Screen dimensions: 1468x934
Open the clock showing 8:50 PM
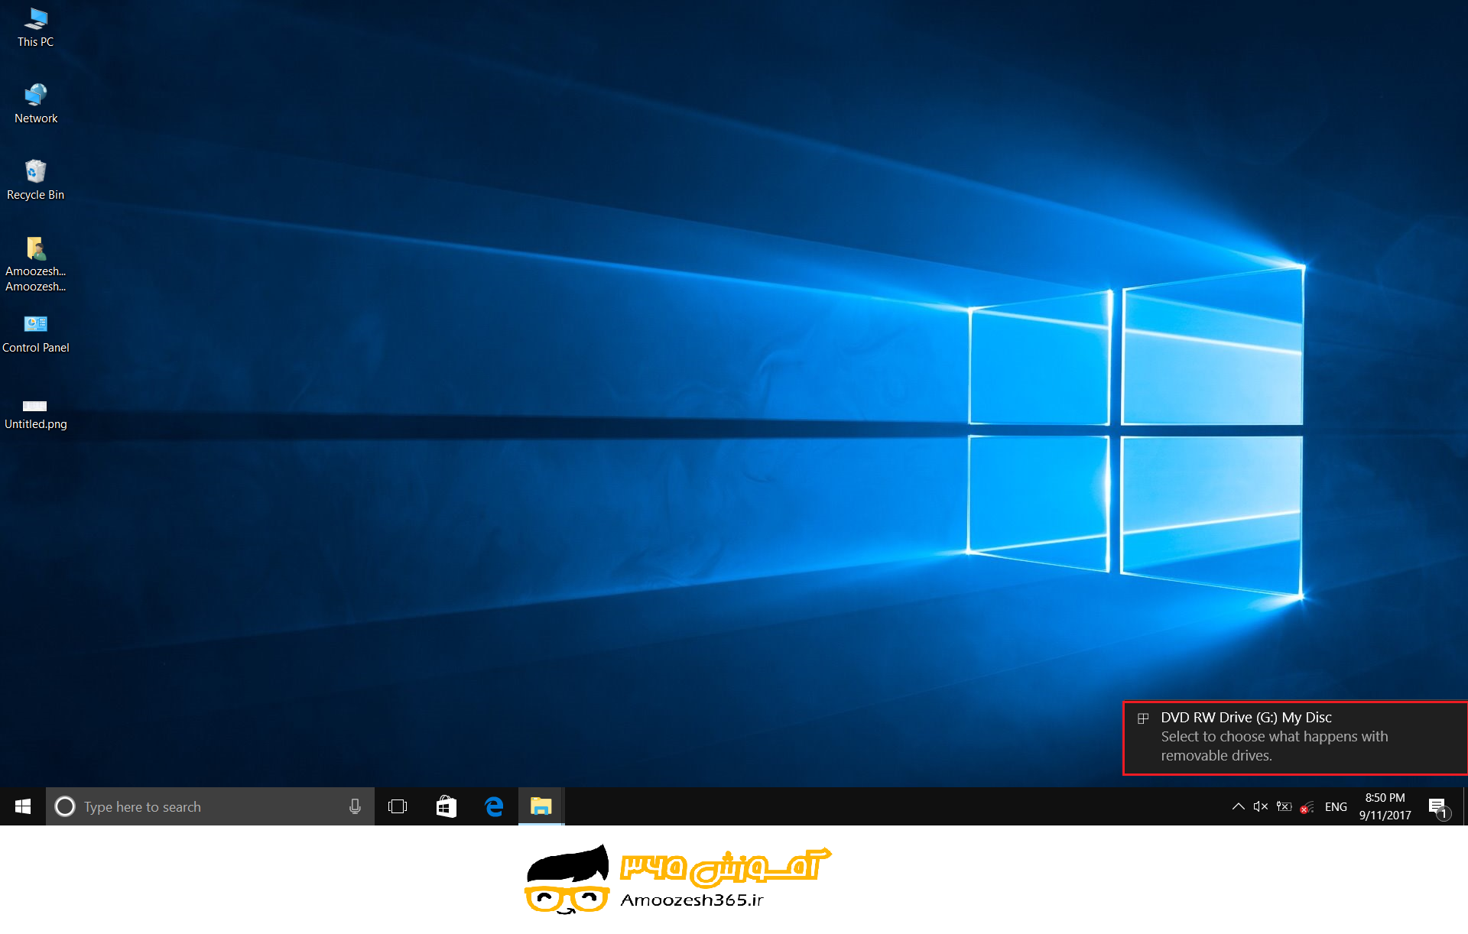tap(1385, 806)
